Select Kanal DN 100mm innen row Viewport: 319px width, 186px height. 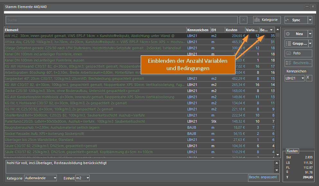[139, 54]
